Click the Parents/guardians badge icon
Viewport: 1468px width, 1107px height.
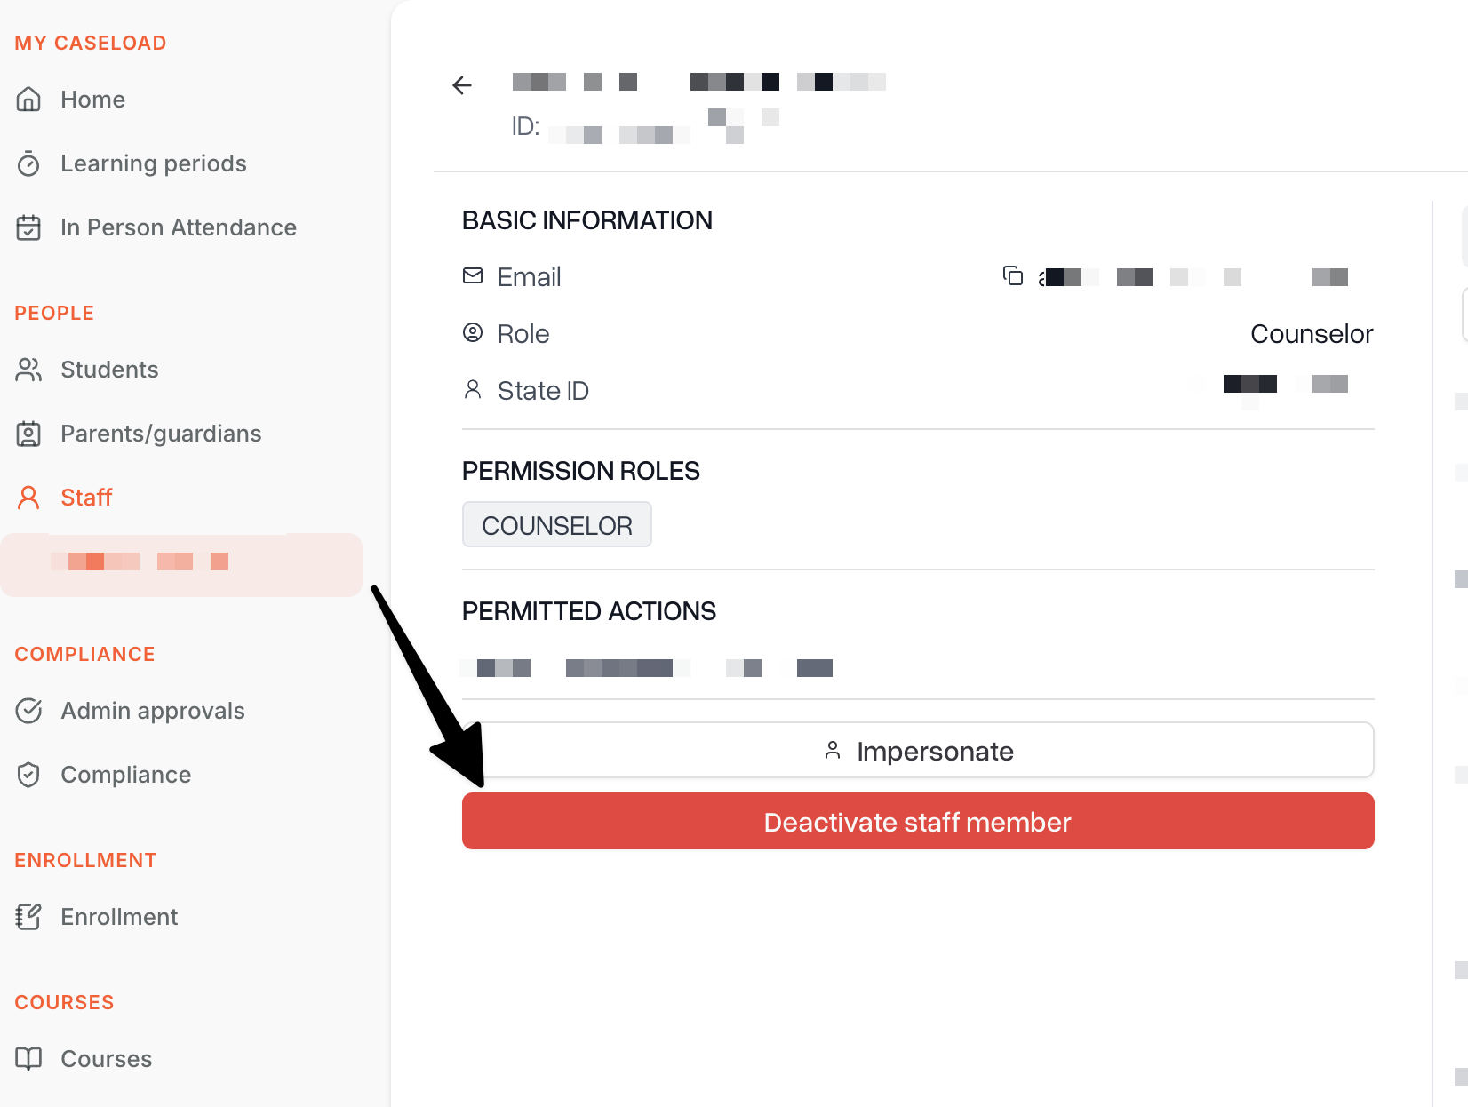click(x=28, y=434)
